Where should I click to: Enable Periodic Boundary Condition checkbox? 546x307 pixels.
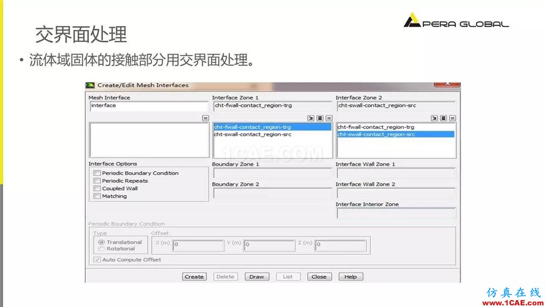(x=97, y=173)
